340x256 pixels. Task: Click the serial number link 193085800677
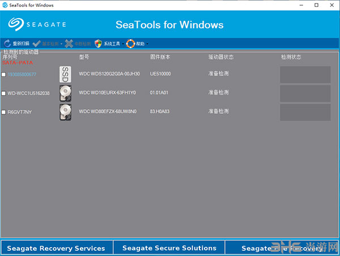[22, 75]
